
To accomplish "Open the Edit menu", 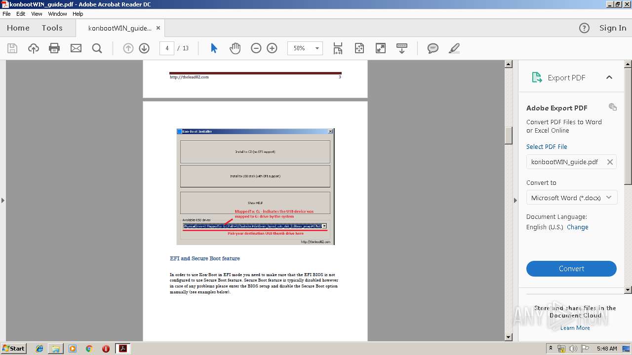I will pos(21,14).
